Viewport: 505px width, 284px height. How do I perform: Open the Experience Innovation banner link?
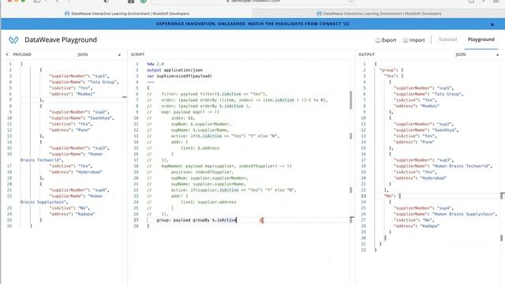pos(252,24)
